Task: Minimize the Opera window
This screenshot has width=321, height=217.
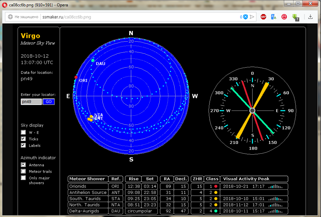Action: click(289, 3)
